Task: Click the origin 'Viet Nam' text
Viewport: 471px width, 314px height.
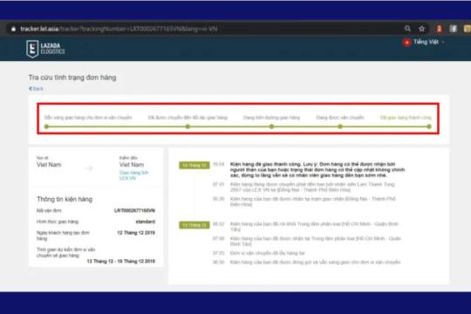Action: 49,165
